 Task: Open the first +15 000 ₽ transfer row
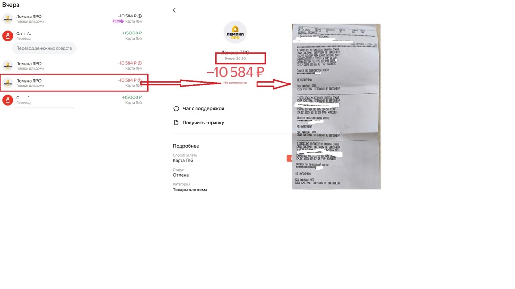point(72,35)
